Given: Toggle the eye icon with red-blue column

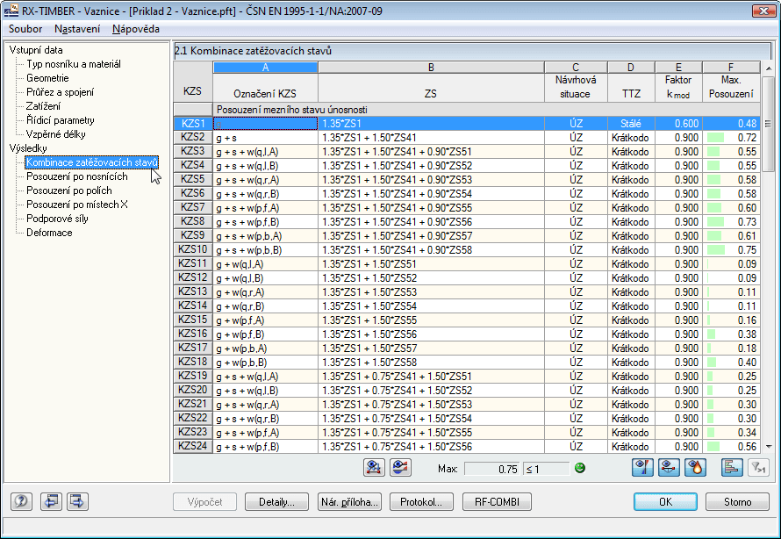Looking at the screenshot, I should click(x=642, y=468).
